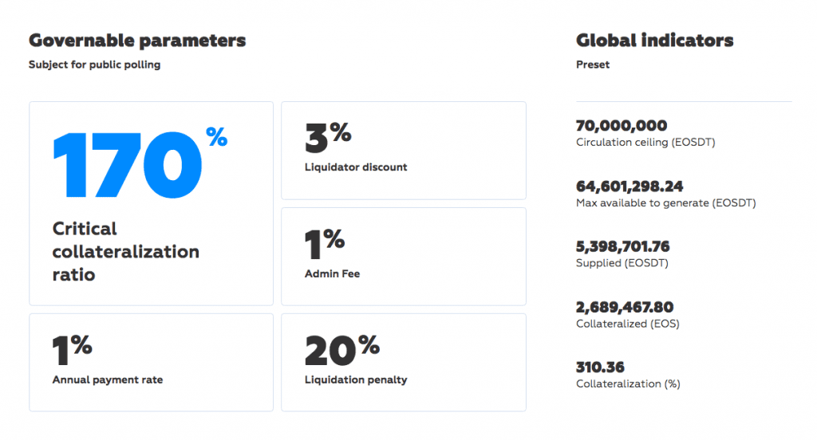The height and width of the screenshot is (440, 817).
Task: Click the 3% Liquidator discount value
Action: click(328, 137)
